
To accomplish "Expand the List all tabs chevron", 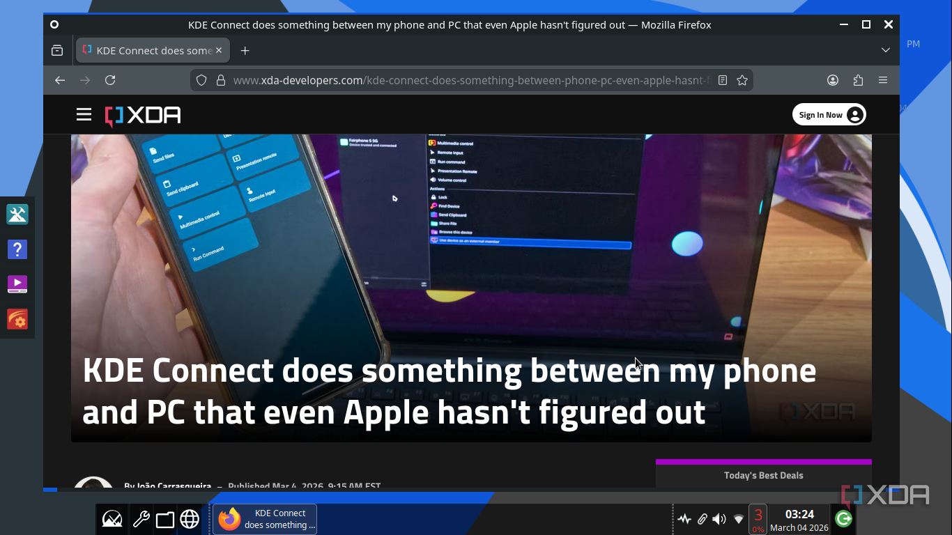I will [x=886, y=50].
